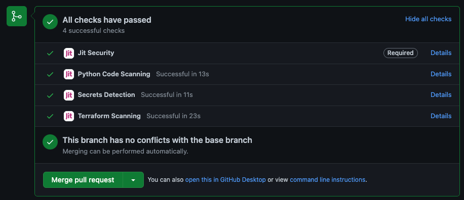The height and width of the screenshot is (200, 464).
Task: Click the green git merge branch icon
Action: pos(17,16)
